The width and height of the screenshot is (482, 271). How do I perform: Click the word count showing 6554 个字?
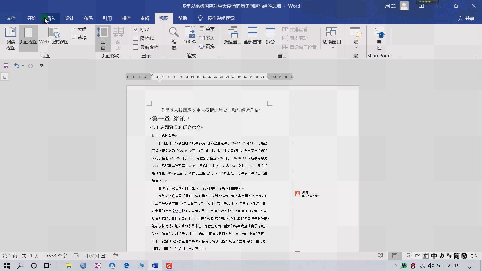56,255
